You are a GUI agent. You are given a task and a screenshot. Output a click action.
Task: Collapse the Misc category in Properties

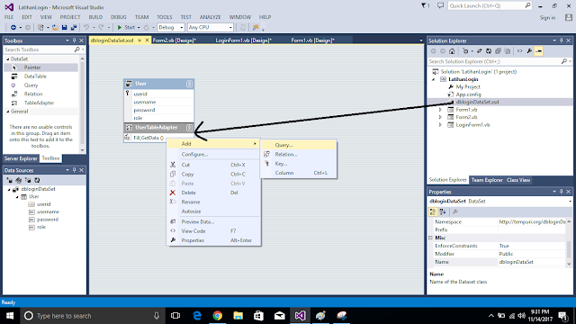tap(430, 238)
